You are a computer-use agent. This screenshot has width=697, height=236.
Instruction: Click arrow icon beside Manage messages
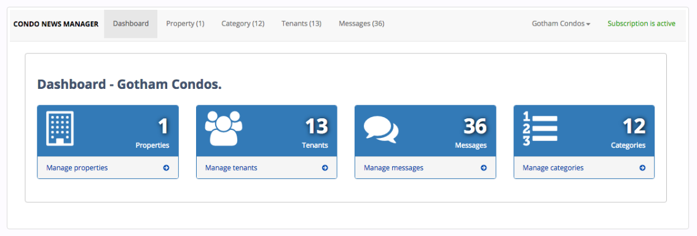484,168
